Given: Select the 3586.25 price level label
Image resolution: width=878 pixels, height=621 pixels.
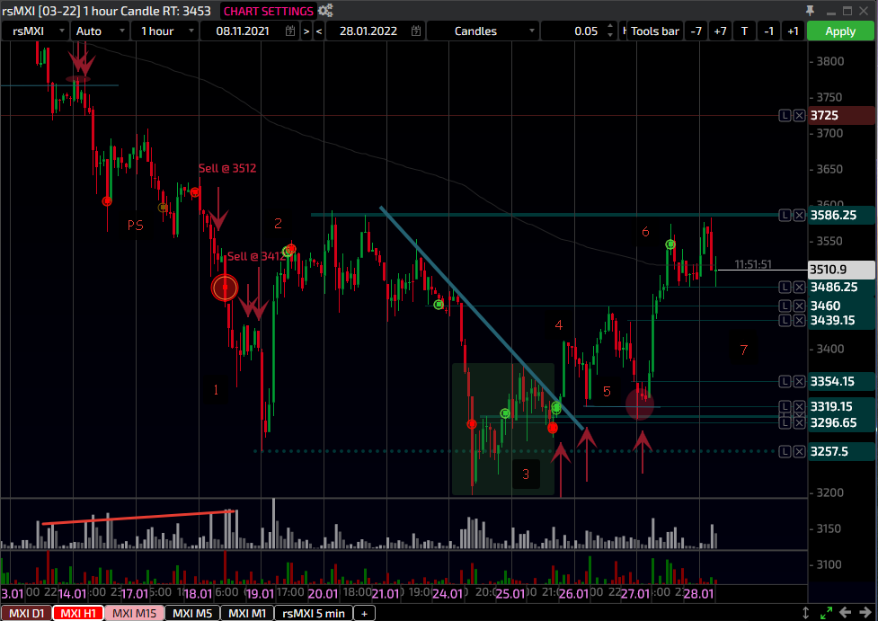Looking at the screenshot, I should click(x=841, y=215).
